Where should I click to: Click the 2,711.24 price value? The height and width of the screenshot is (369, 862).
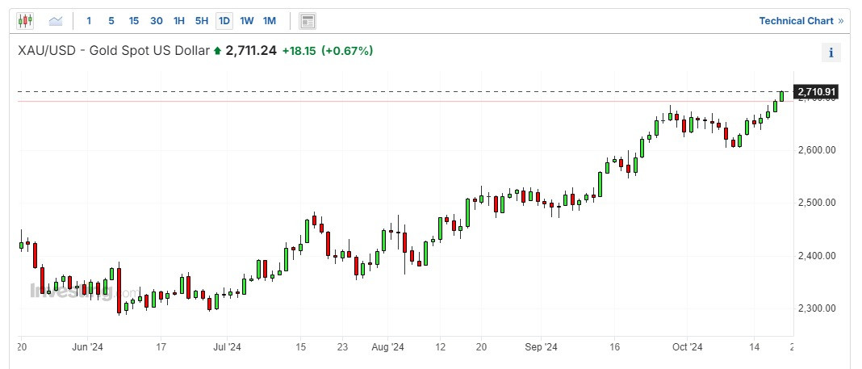coord(251,51)
